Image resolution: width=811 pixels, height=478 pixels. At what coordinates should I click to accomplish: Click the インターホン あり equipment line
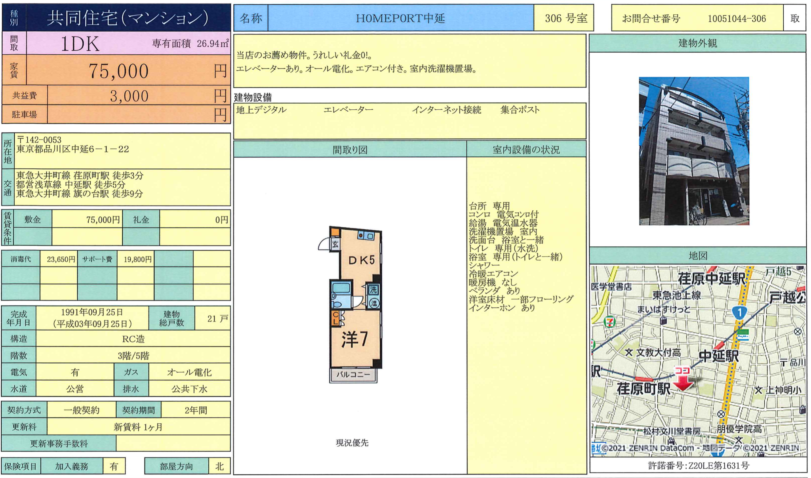tap(502, 308)
